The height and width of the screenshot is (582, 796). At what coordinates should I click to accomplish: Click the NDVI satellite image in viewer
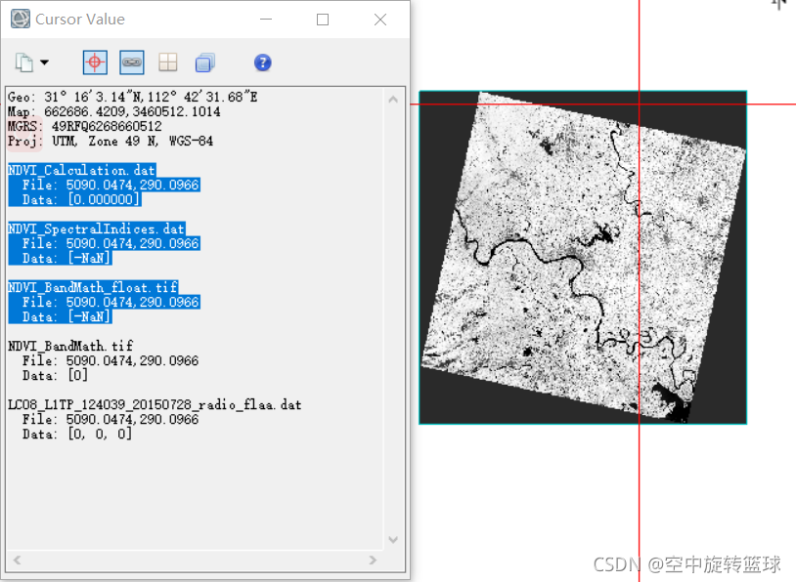pos(583,258)
